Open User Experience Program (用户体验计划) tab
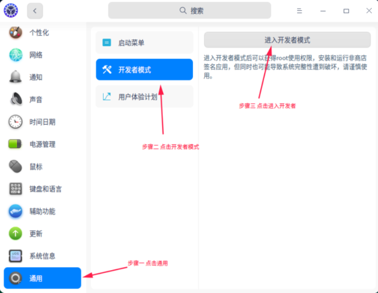Viewport: 378px width, 293px height. coord(144,97)
